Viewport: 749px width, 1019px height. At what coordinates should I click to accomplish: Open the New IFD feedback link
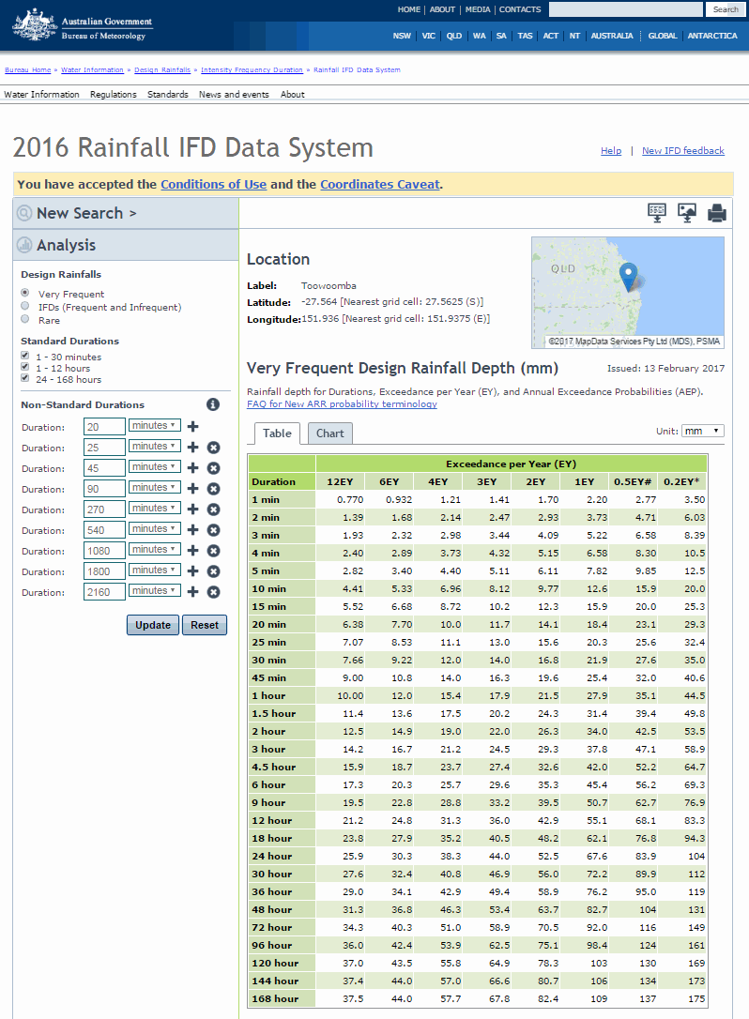pyautogui.click(x=682, y=151)
